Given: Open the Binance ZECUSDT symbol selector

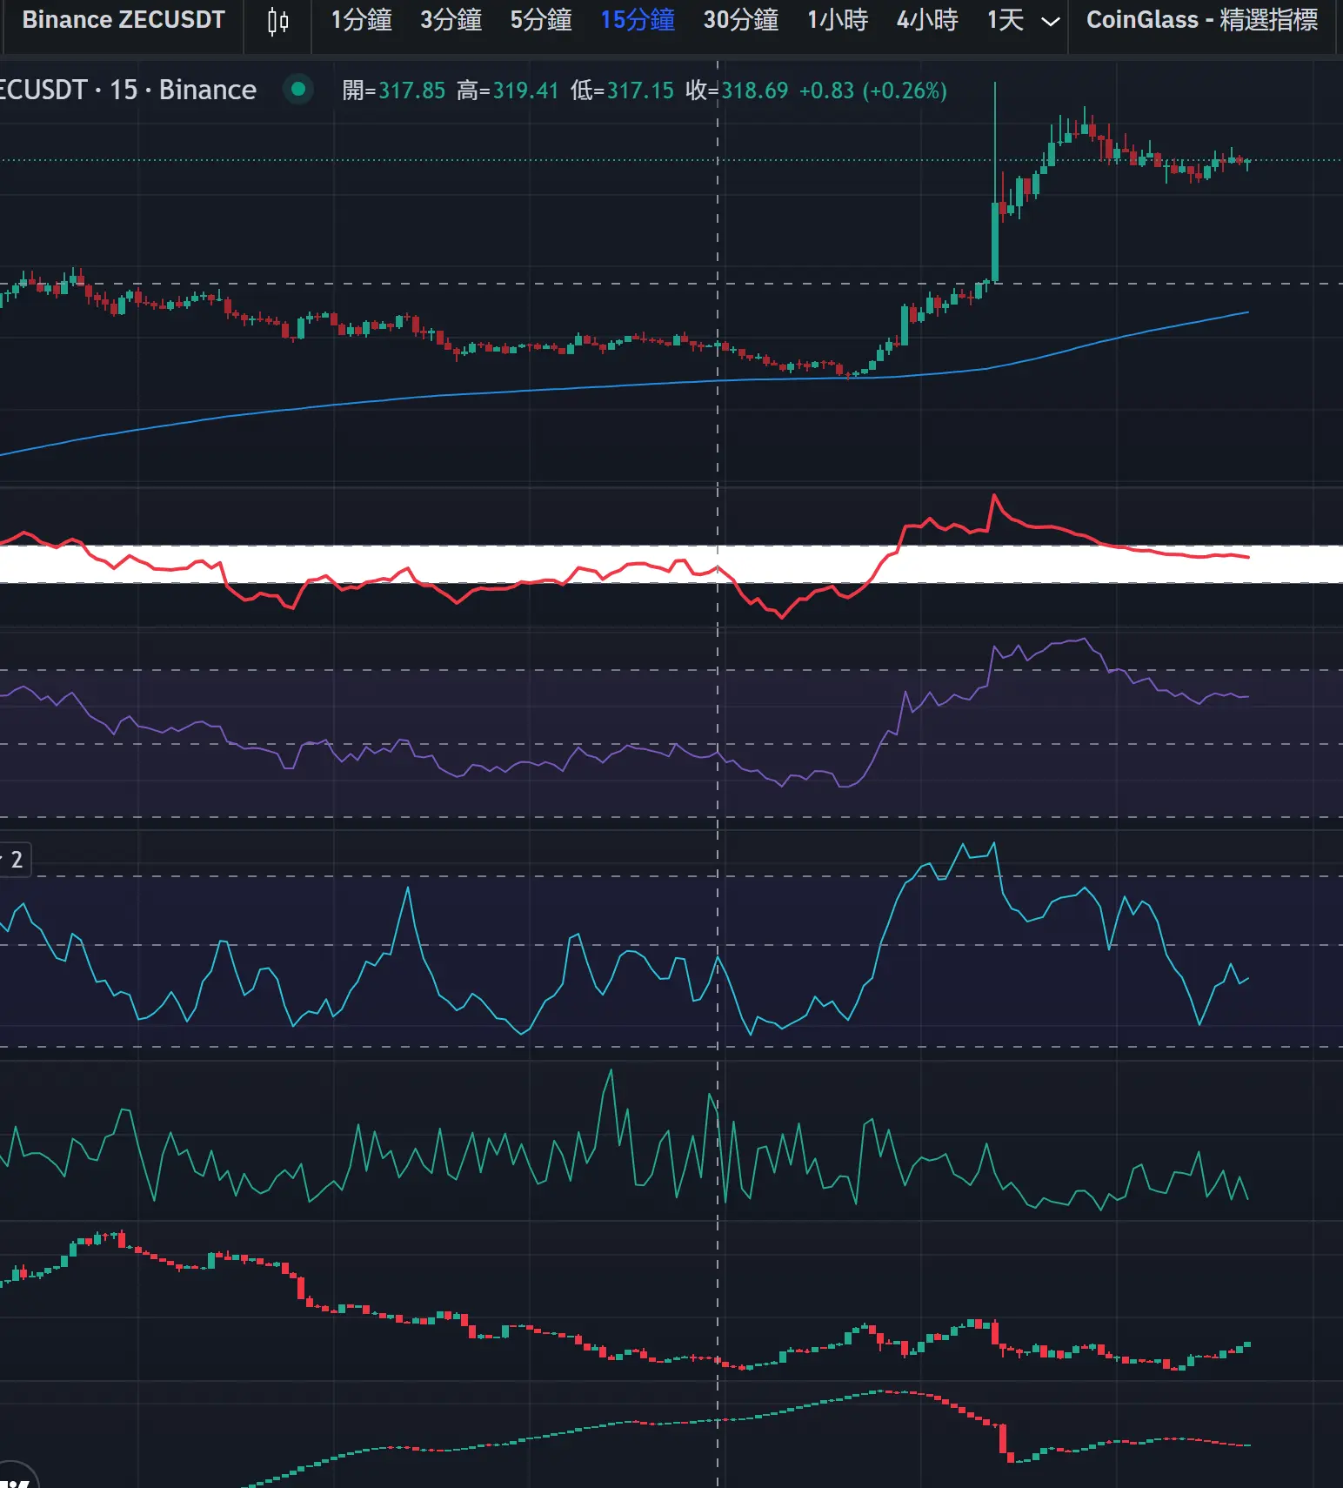Looking at the screenshot, I should point(124,20).
